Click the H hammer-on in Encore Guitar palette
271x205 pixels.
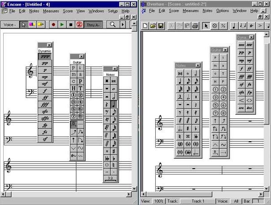click(x=74, y=88)
